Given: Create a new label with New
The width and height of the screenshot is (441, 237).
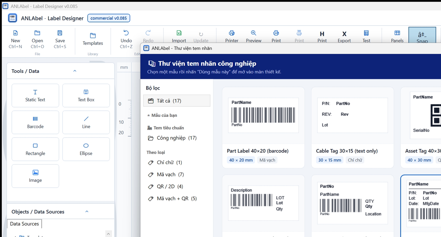Looking at the screenshot, I should click(15, 39).
